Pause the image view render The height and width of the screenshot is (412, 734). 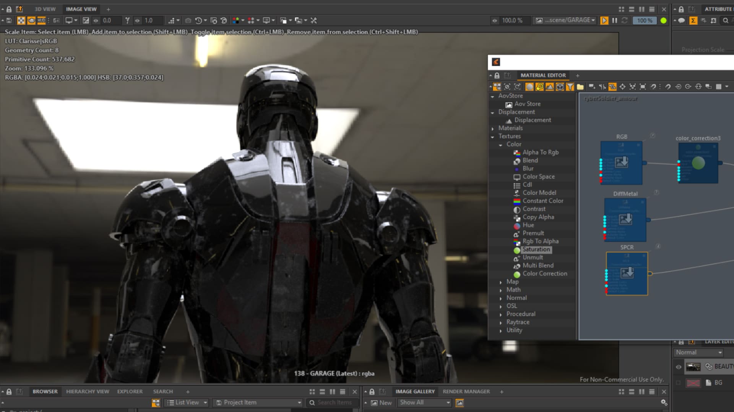(614, 21)
